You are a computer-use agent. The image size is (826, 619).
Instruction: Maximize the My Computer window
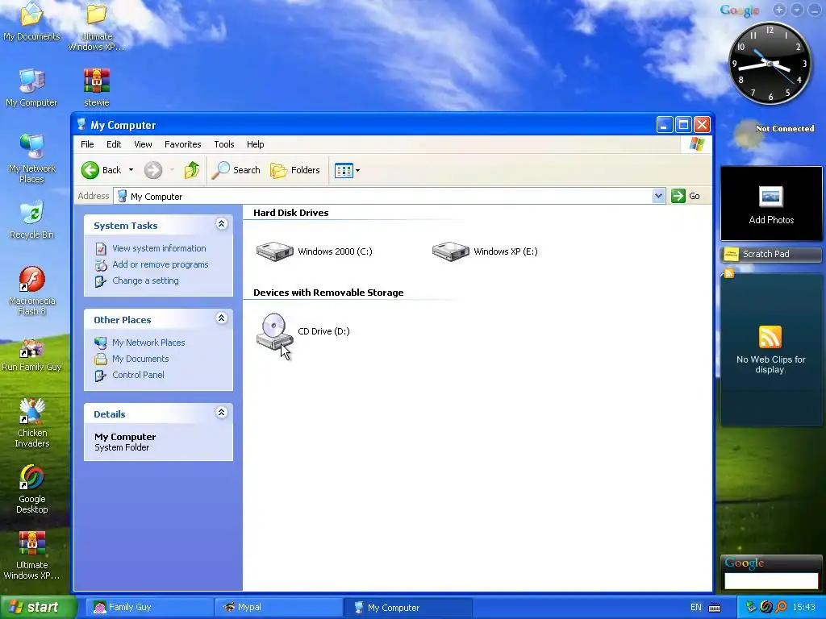click(x=683, y=125)
